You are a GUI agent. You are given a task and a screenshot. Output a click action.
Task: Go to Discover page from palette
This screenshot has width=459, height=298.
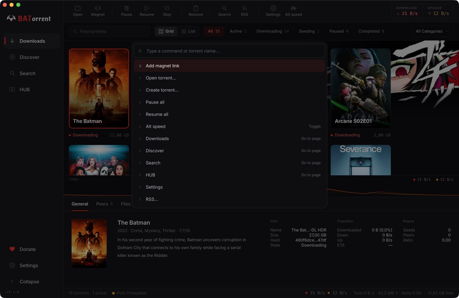(229, 151)
